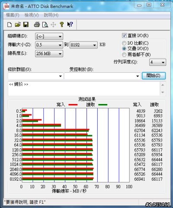Viewport: 173px width, 208px height.
Task: Click read value 65954
Action: [x=157, y=155]
